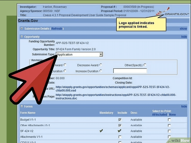Select the Decrease Award radio button

point(101,65)
